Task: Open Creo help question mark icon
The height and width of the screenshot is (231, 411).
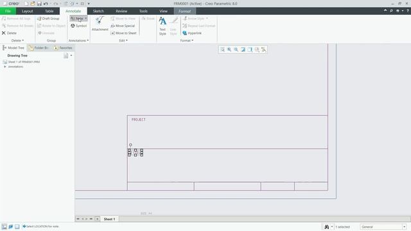Action: point(408,11)
